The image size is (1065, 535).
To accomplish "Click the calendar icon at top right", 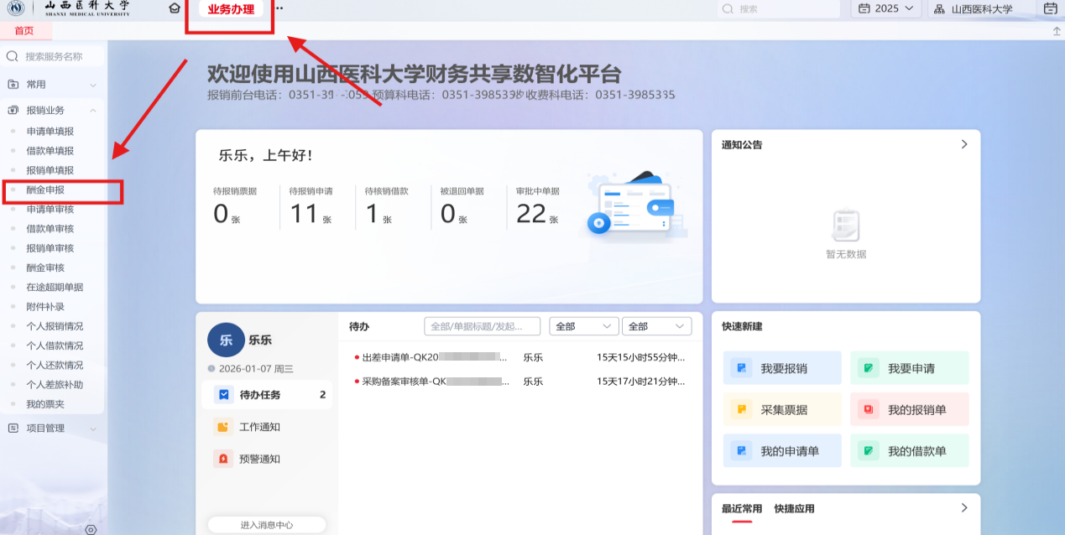I will pyautogui.click(x=1050, y=8).
